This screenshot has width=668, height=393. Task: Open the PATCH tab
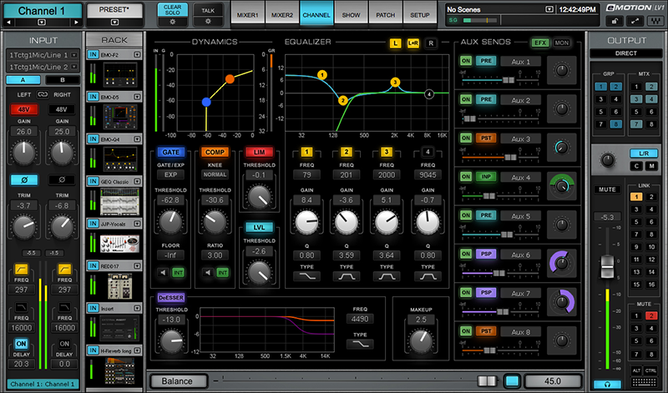pos(386,15)
